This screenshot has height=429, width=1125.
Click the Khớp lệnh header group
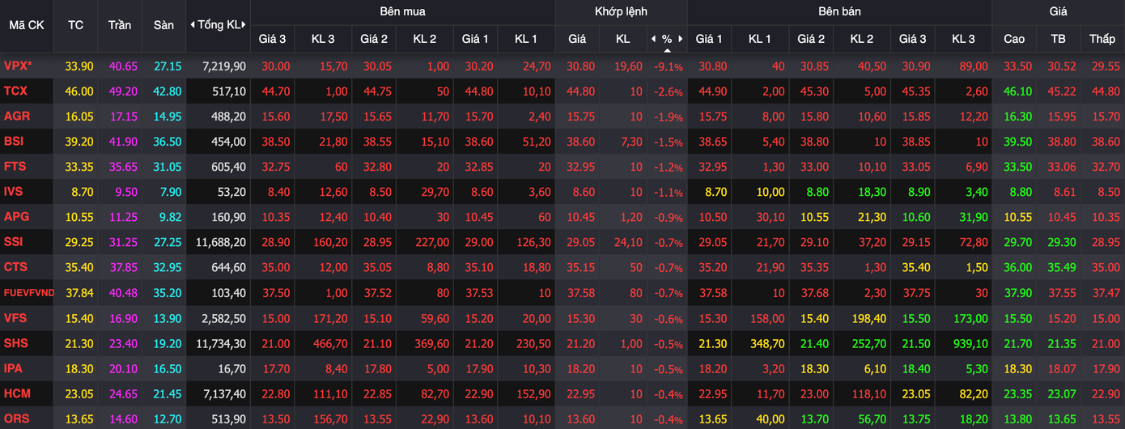[x=621, y=11]
